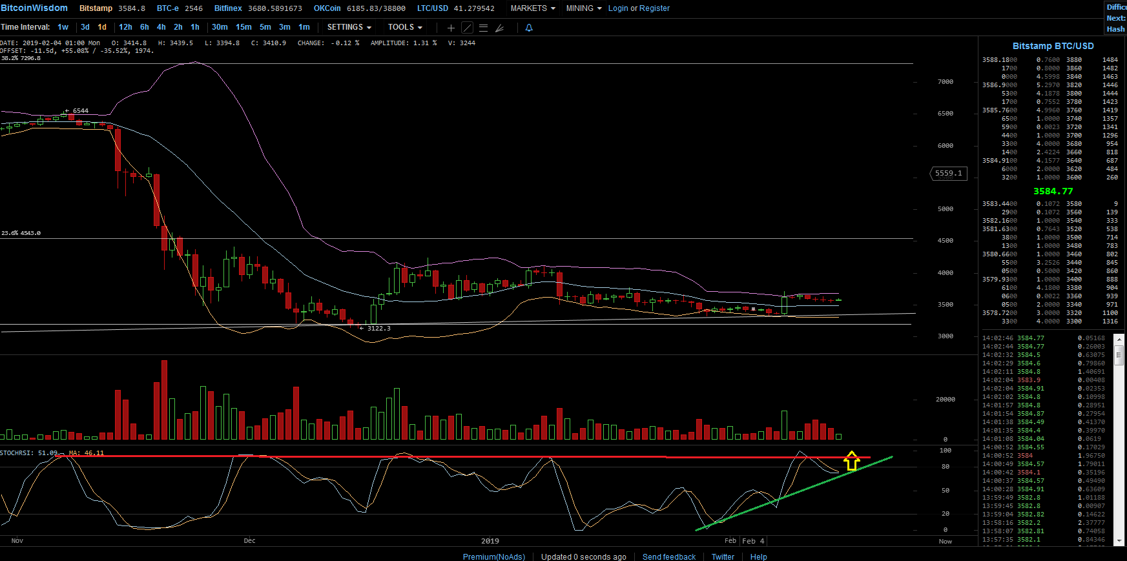1127x561 pixels.
Task: Click the Nov label on time axis
Action: (x=17, y=541)
